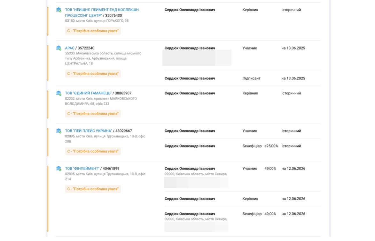This screenshot has width=375, height=241.
Task: Click the EDRPOU code 35076430
Action: tap(113, 16)
